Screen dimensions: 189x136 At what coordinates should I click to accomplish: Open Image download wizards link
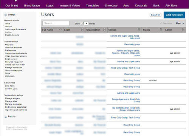(x=16, y=53)
